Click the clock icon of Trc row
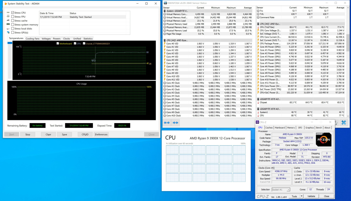Viewport: 351px width, 201px height. pos(258,11)
